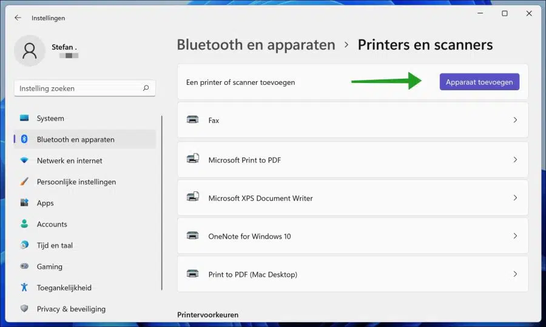Click the Stefan account name

click(x=64, y=47)
